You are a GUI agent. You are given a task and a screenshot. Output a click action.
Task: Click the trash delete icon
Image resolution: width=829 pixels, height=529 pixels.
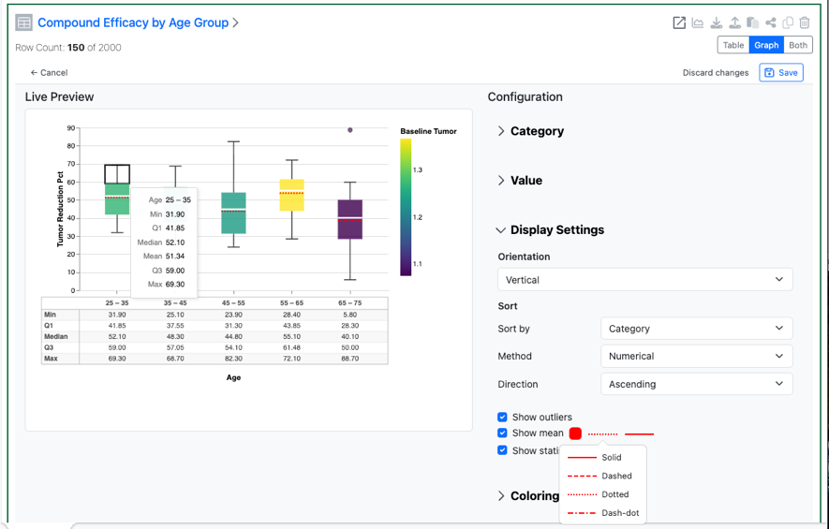[805, 22]
